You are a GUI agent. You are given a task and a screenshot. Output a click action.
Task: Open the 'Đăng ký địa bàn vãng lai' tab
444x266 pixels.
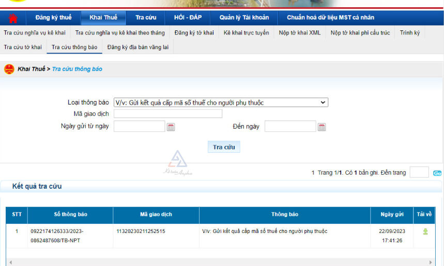[138, 47]
